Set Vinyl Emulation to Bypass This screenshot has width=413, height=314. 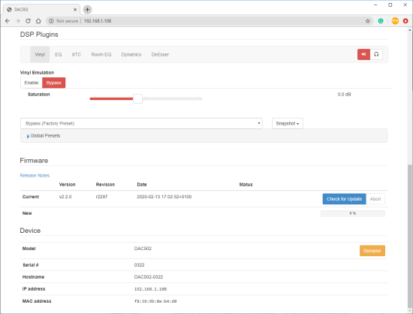point(54,83)
